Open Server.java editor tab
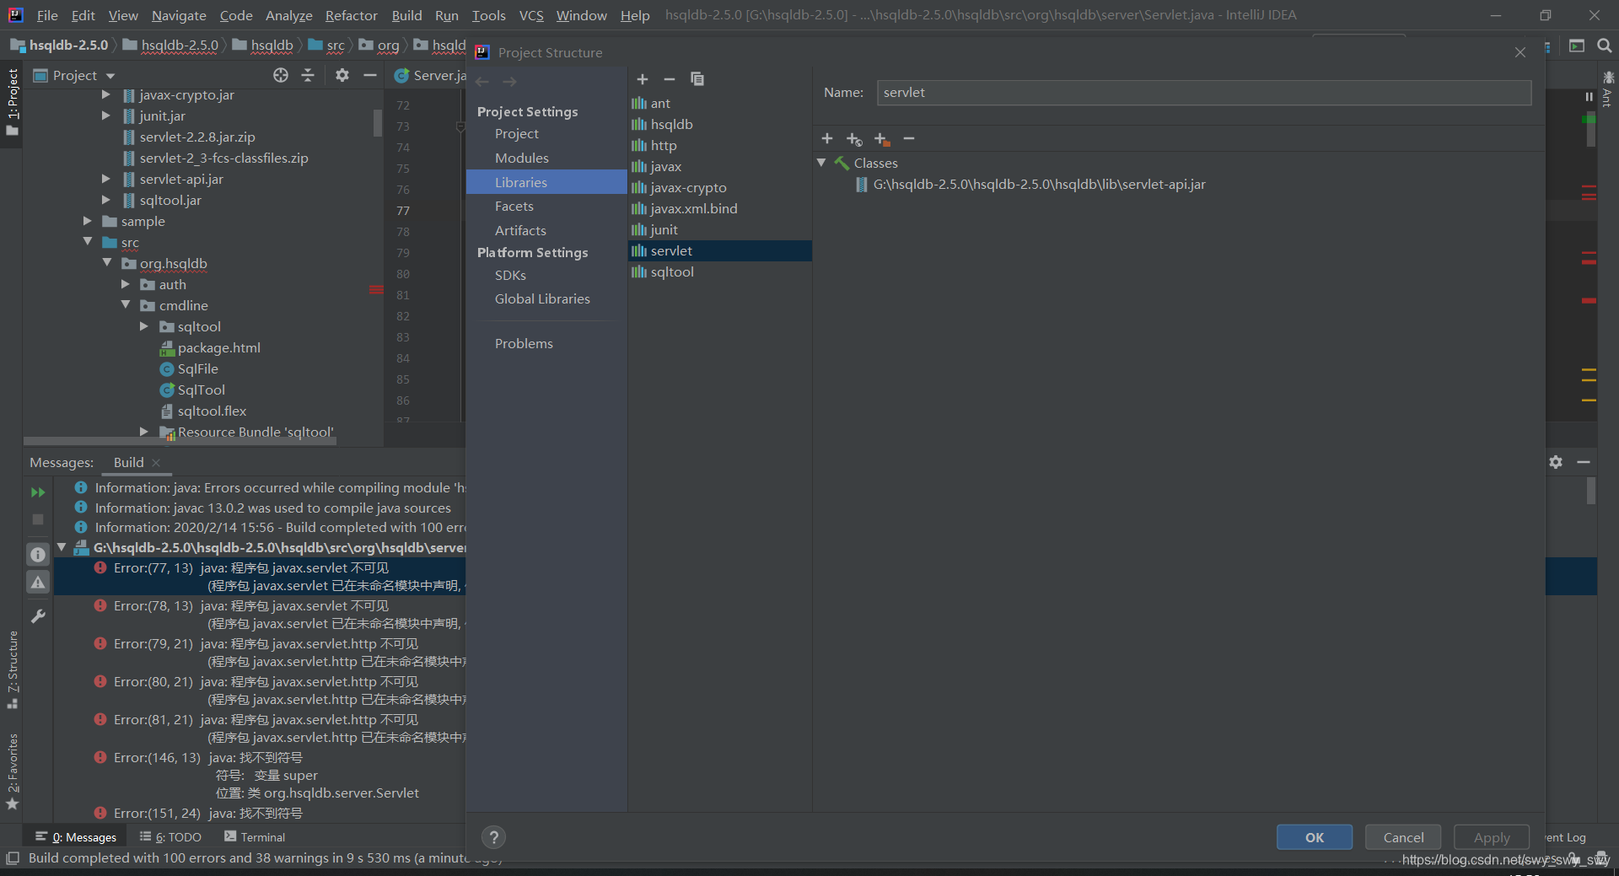This screenshot has width=1619, height=876. tap(430, 75)
